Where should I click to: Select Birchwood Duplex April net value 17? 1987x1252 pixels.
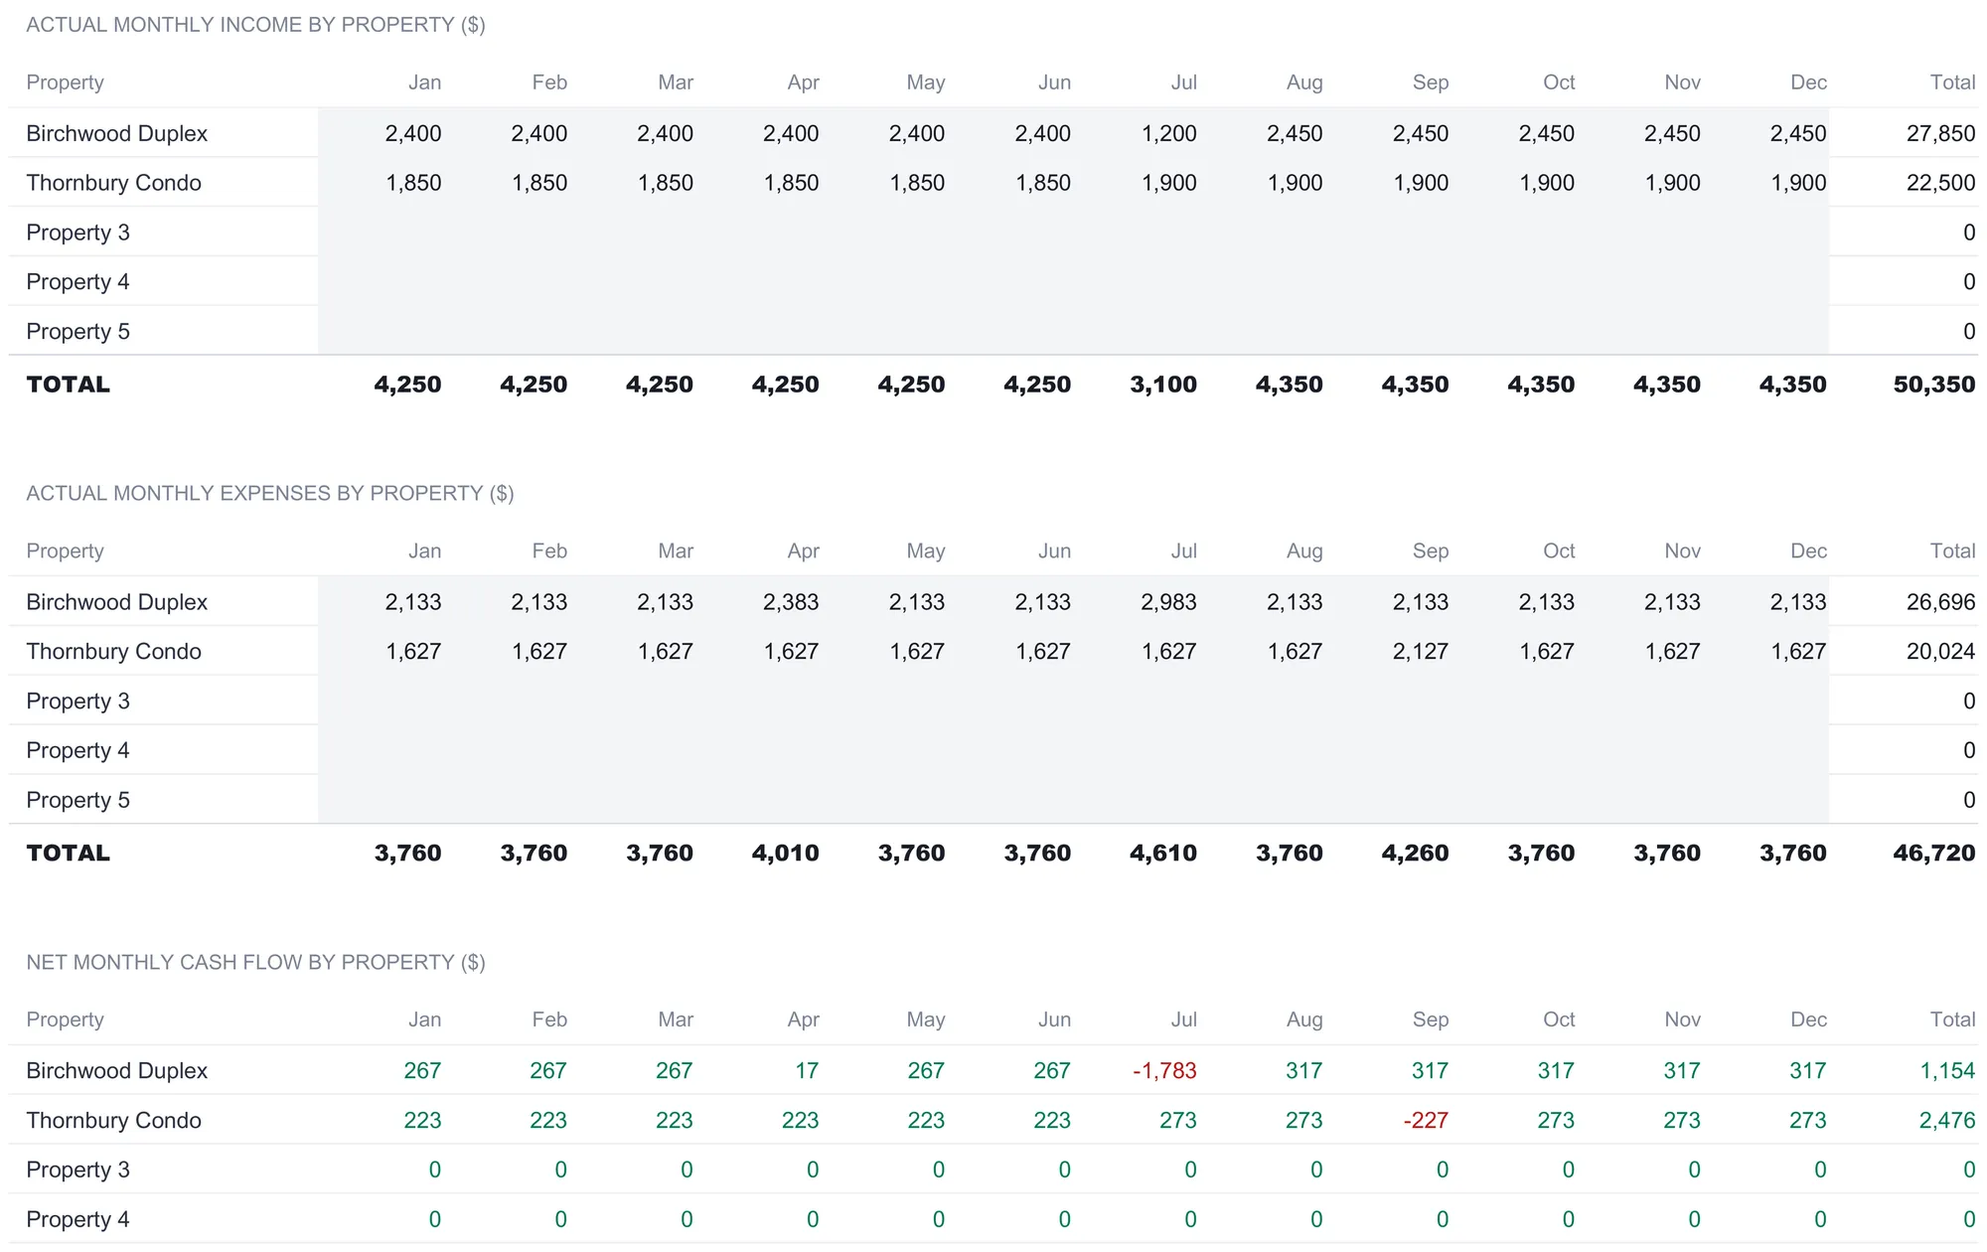(807, 1071)
